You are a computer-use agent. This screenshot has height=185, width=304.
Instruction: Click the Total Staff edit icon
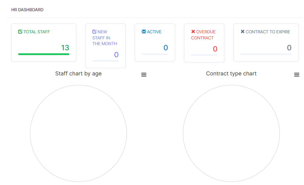tap(20, 32)
